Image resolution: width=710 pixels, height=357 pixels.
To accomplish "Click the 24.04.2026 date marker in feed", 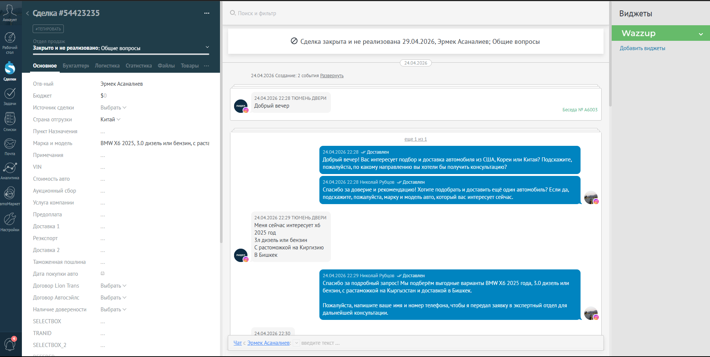I will tap(415, 63).
